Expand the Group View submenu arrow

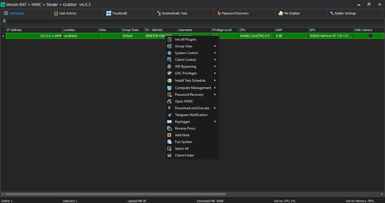[215, 46]
